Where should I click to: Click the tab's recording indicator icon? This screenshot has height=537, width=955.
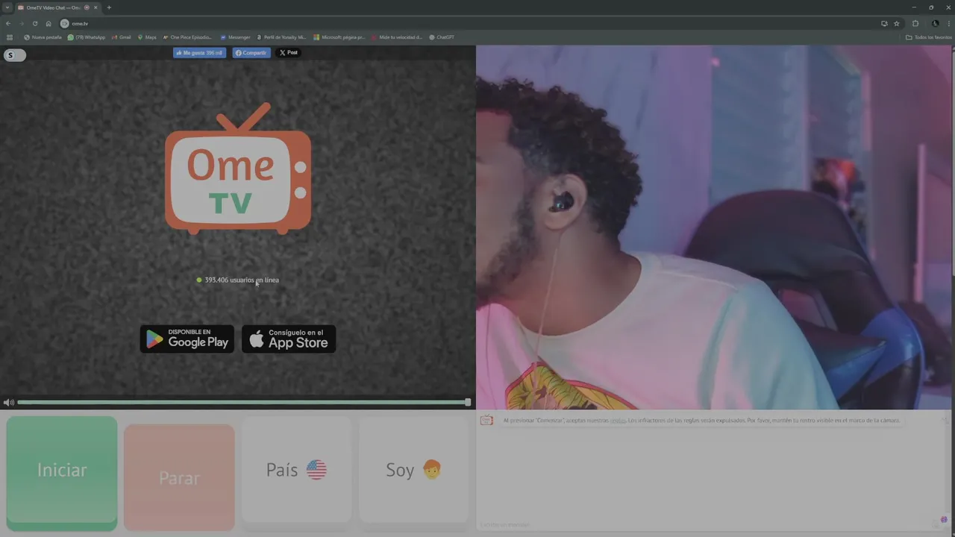[87, 7]
